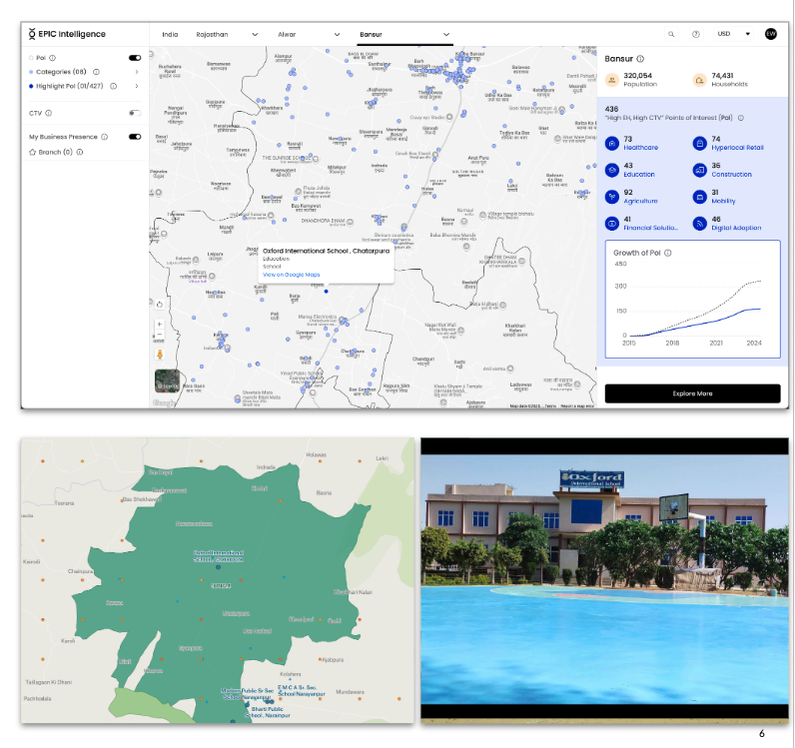Open the search icon in top bar
Screen dimensions: 795x748
point(671,35)
